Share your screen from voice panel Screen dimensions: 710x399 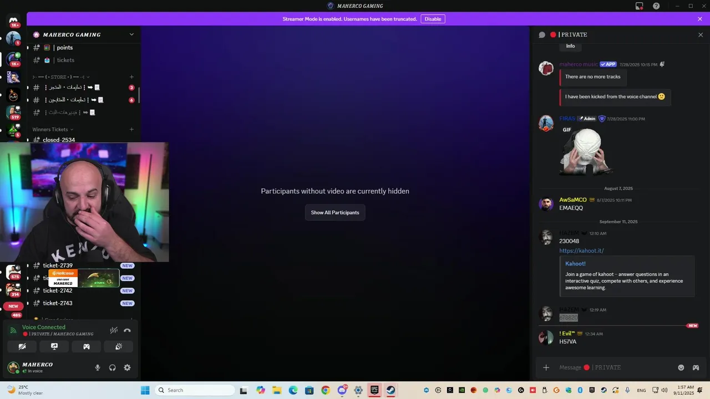pyautogui.click(x=54, y=346)
